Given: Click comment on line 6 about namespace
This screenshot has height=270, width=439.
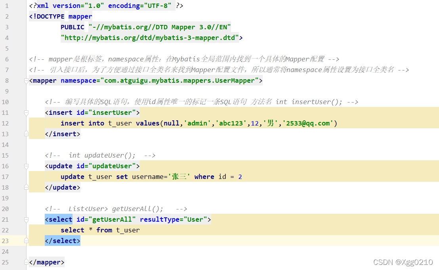Looking at the screenshot, I should click(x=184, y=59).
